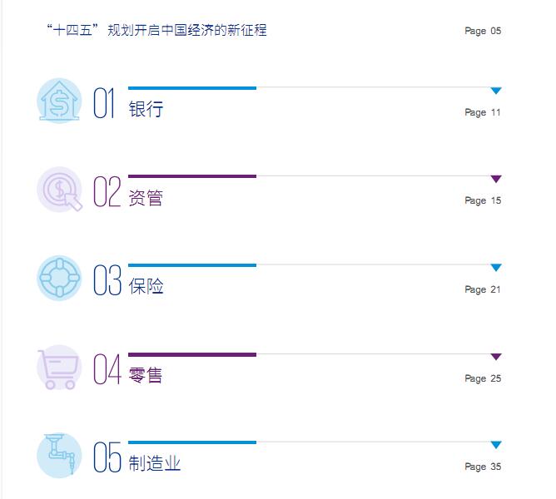Select the section number 03
This screenshot has width=556, height=499.
tap(107, 280)
